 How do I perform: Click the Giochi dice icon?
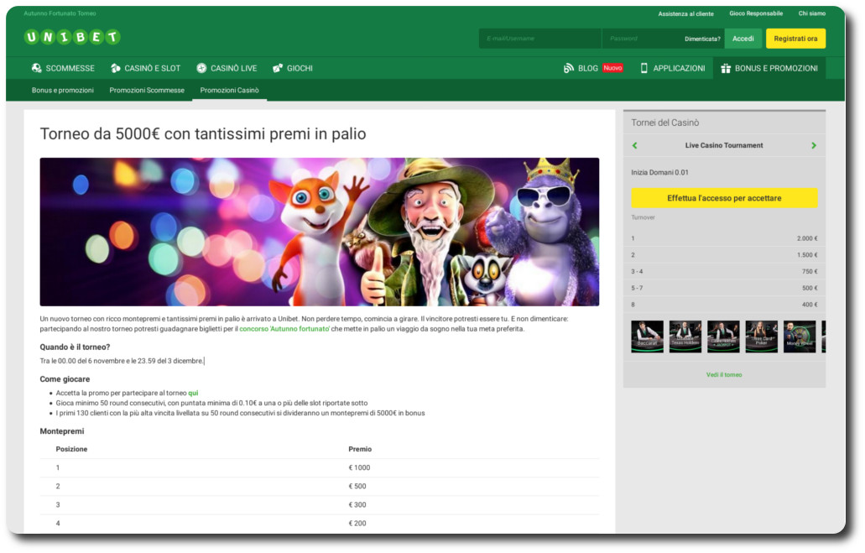[278, 68]
